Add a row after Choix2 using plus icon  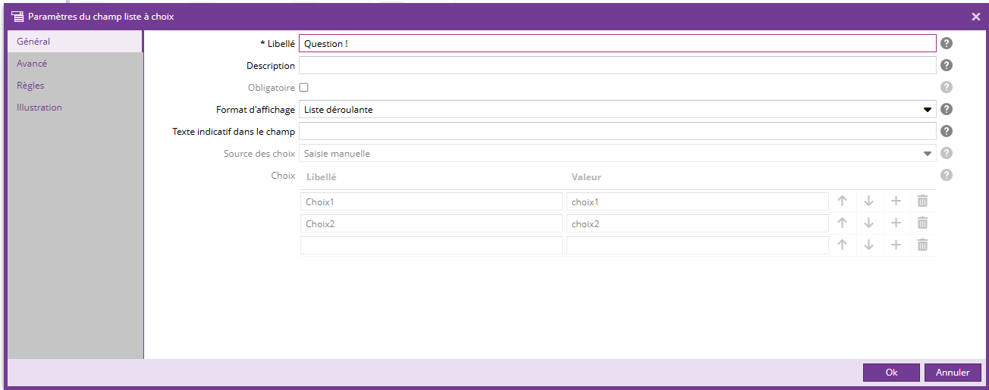896,223
